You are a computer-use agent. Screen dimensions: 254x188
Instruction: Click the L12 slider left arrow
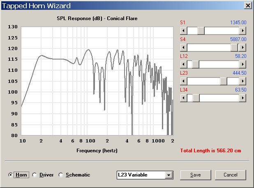point(184,64)
